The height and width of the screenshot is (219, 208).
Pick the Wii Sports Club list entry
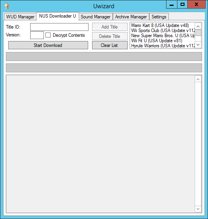163,31
